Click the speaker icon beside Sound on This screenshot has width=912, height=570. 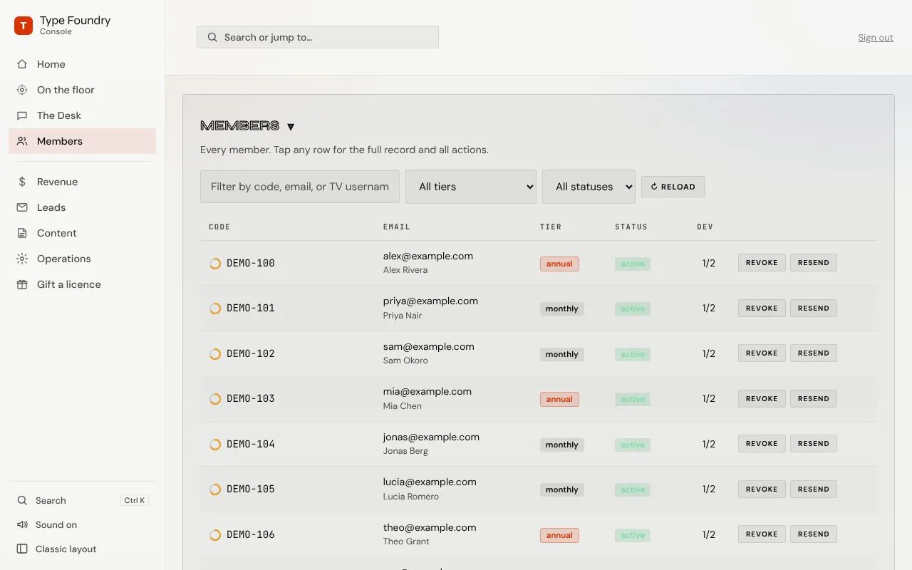23,525
